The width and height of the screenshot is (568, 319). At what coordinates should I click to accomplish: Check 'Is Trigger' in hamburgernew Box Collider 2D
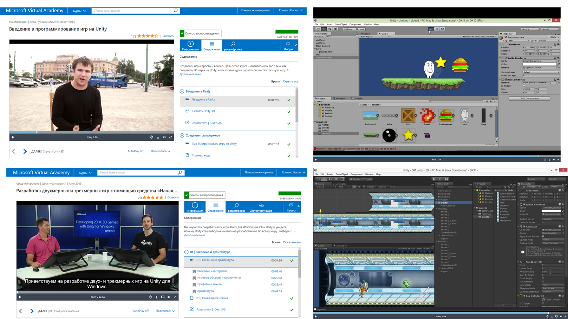click(524, 86)
